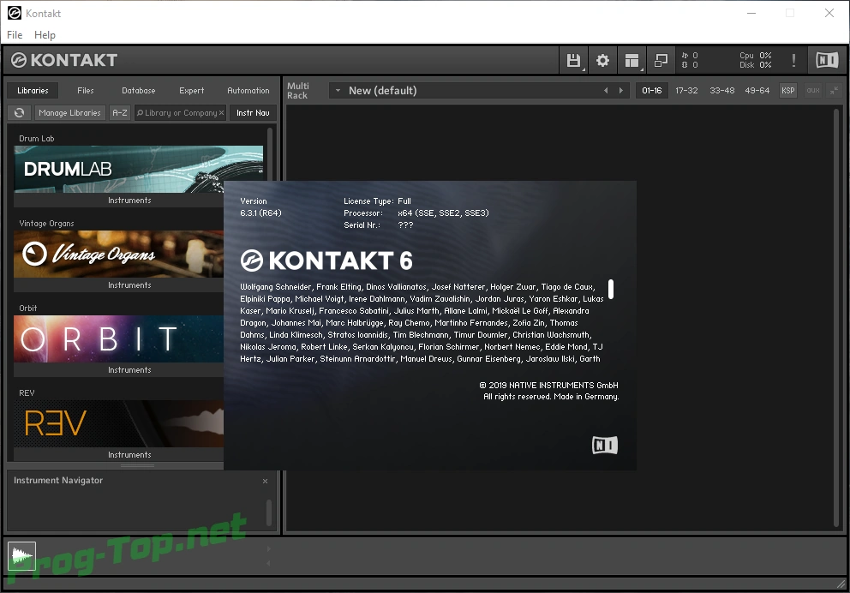The image size is (850, 593).
Task: Click the Kontakt logo in the header
Action: (64, 60)
